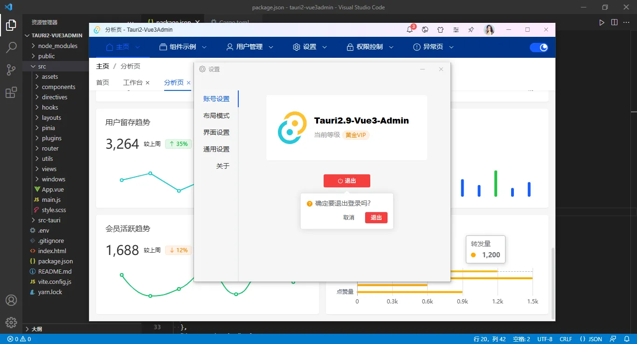Cancel logout by clicking 取消
The image size is (637, 344).
(349, 217)
